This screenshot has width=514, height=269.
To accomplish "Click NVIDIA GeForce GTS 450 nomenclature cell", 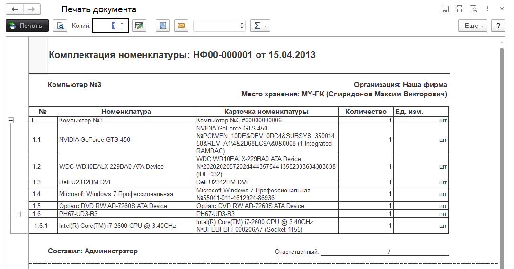I will 126,140.
